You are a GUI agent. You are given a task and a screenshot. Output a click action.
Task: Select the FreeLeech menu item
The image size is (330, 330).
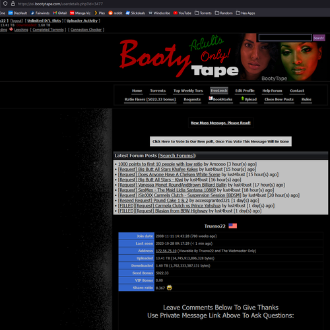[x=219, y=90]
